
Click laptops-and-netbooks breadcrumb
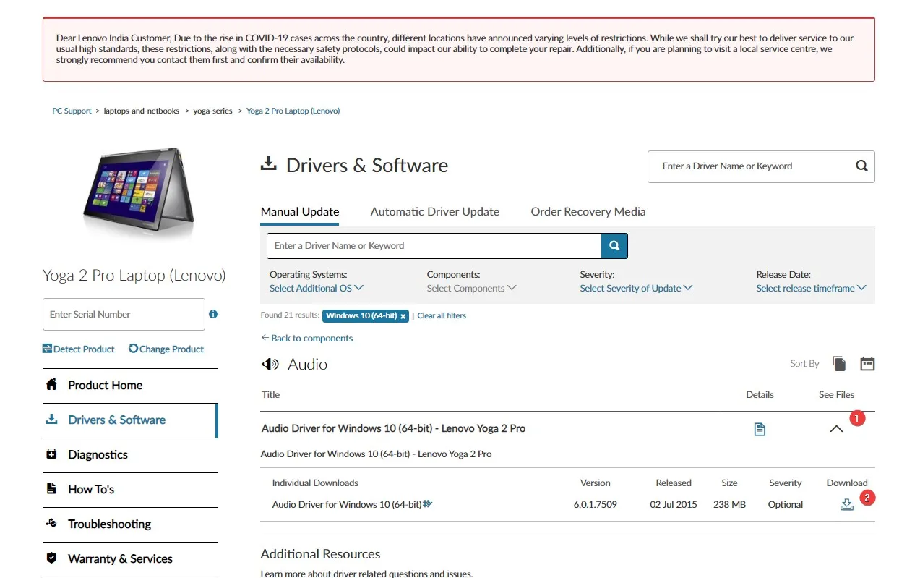(142, 111)
